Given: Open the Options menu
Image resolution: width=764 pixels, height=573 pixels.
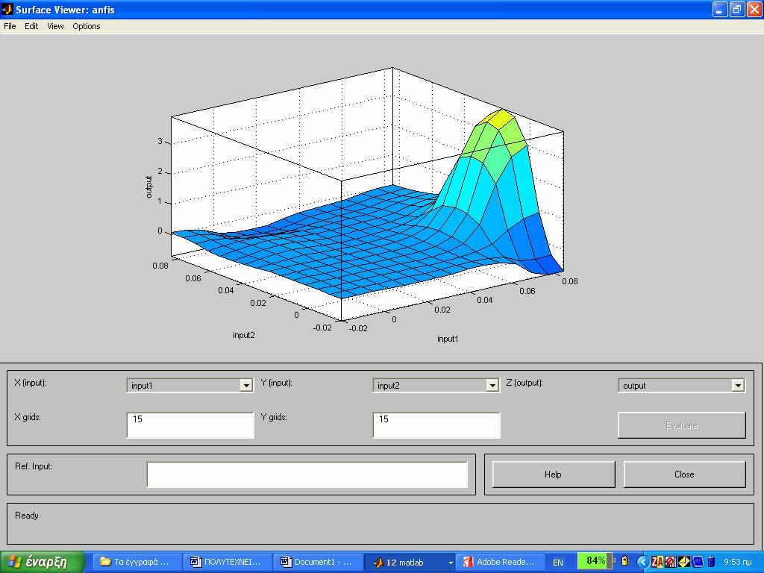Looking at the screenshot, I should [87, 26].
